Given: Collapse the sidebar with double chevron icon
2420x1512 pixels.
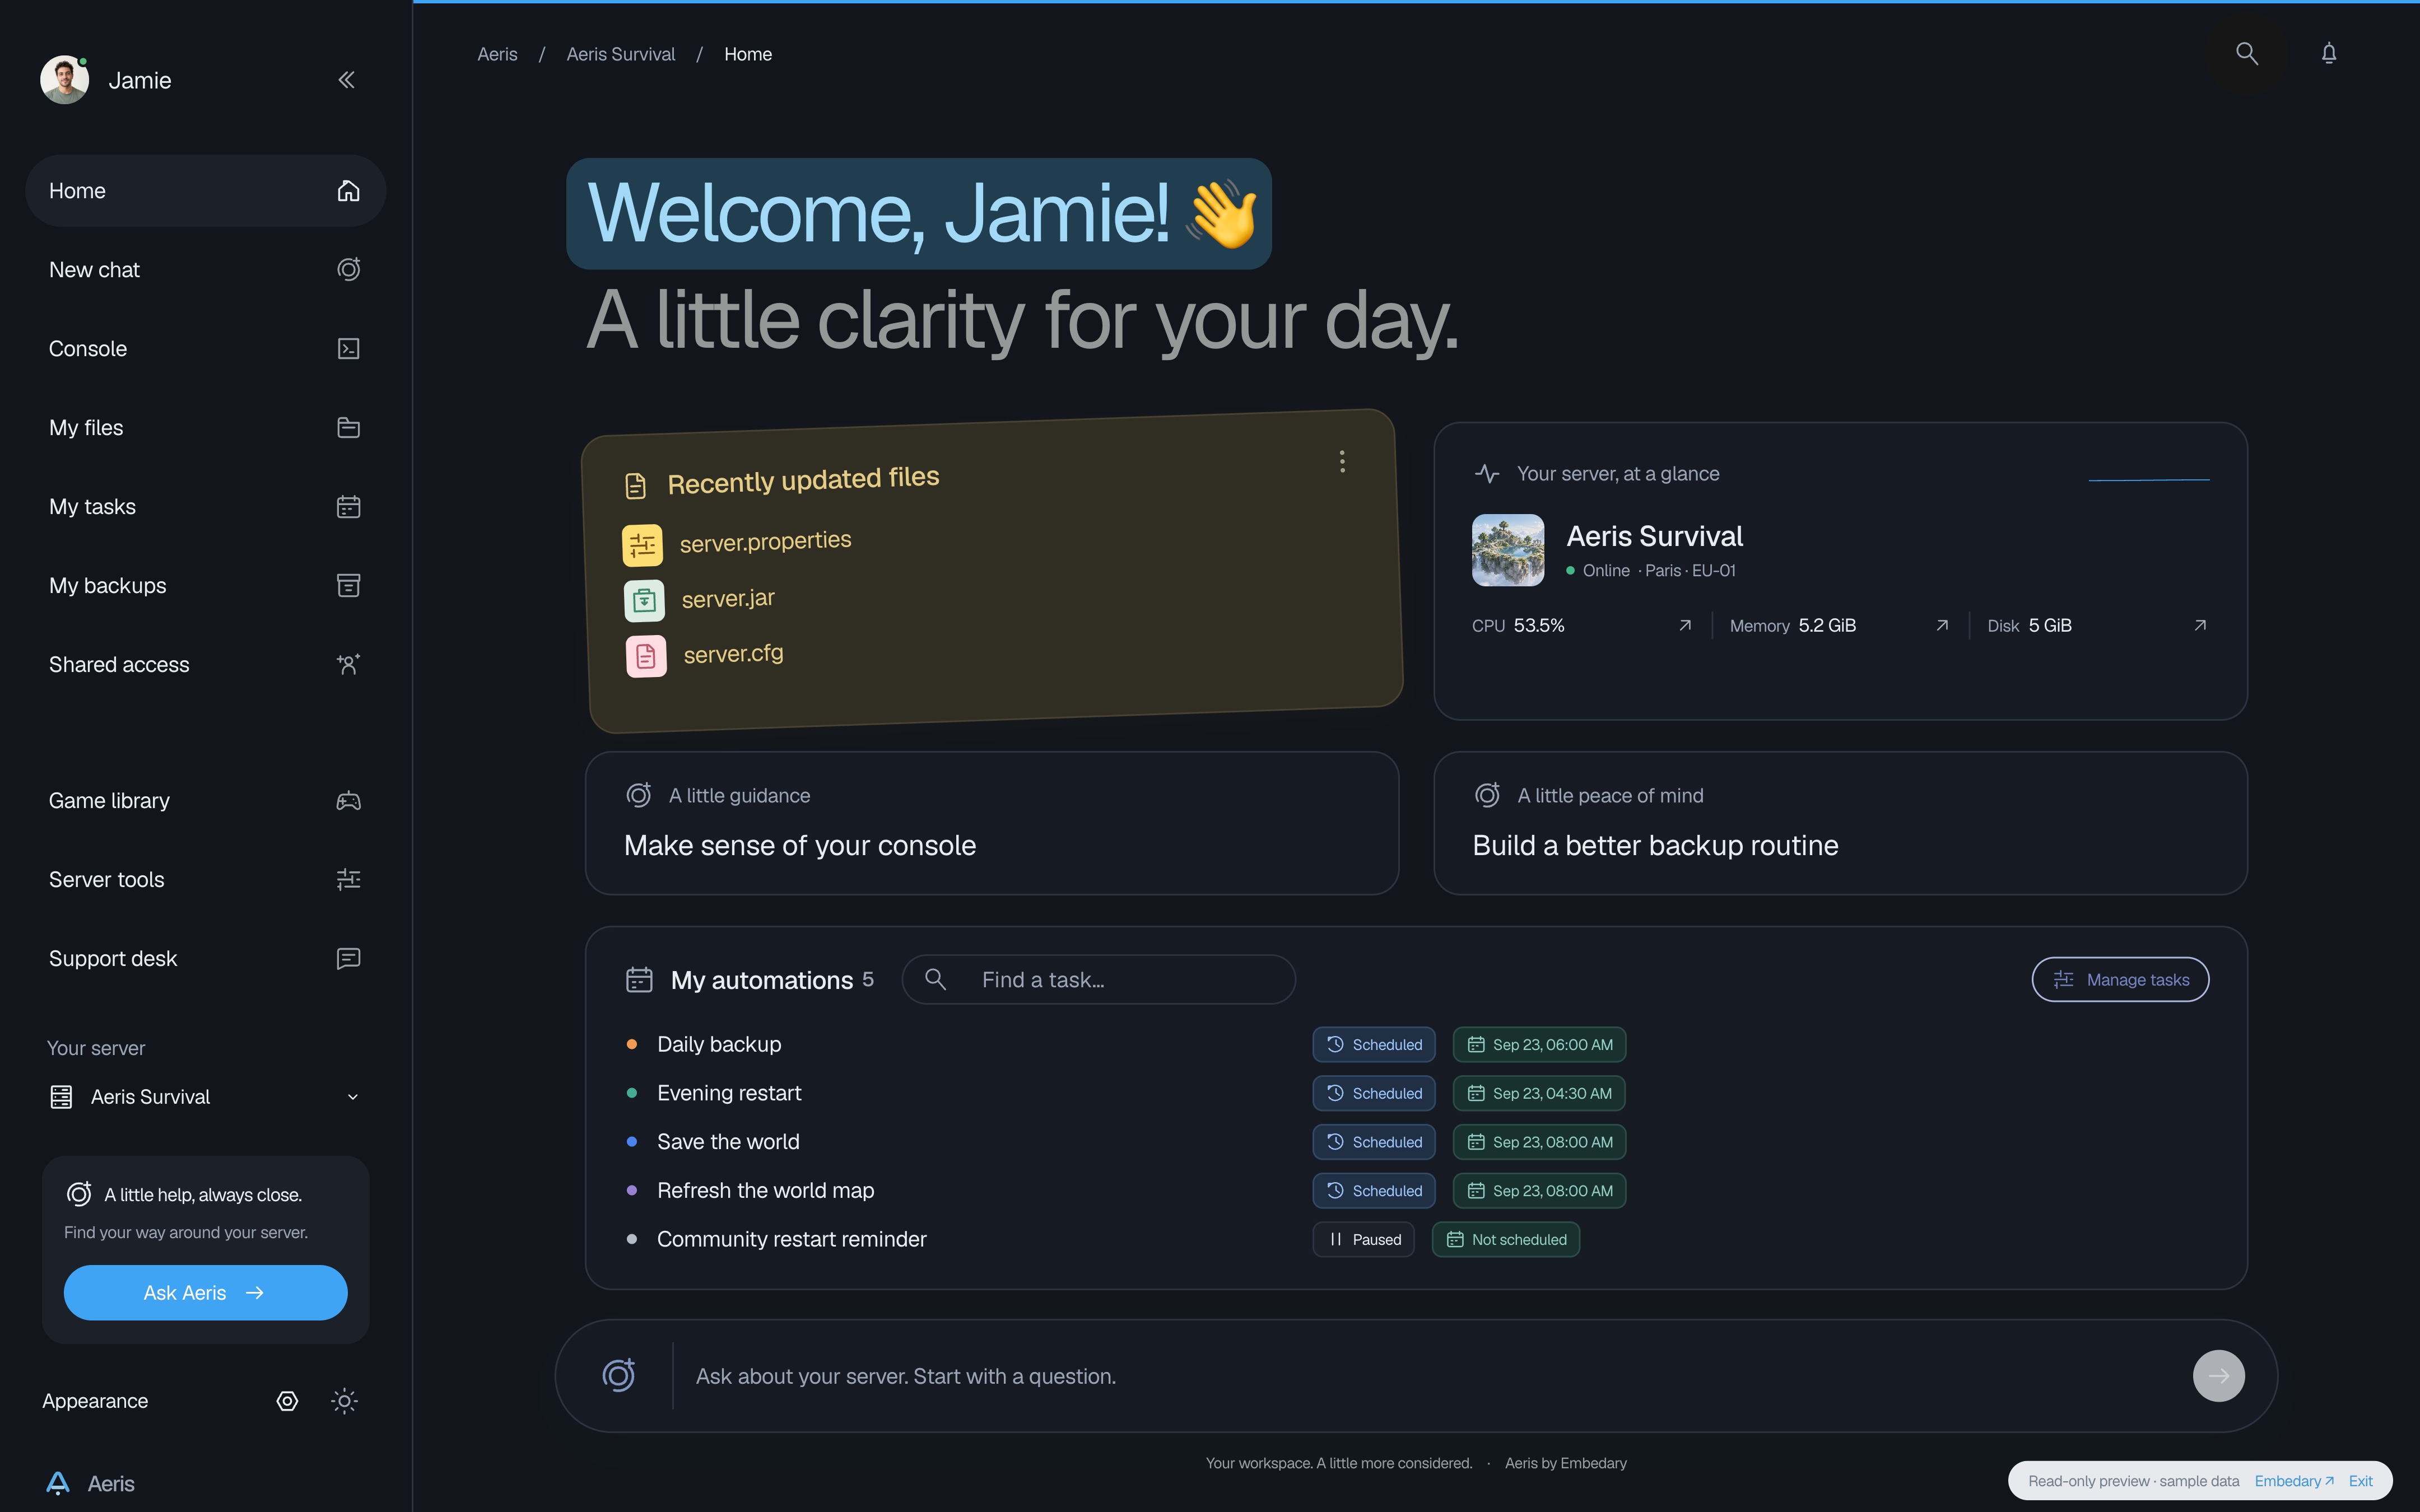Looking at the screenshot, I should click(346, 80).
